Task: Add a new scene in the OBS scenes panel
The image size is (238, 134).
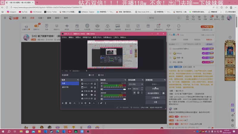Action: [62, 103]
